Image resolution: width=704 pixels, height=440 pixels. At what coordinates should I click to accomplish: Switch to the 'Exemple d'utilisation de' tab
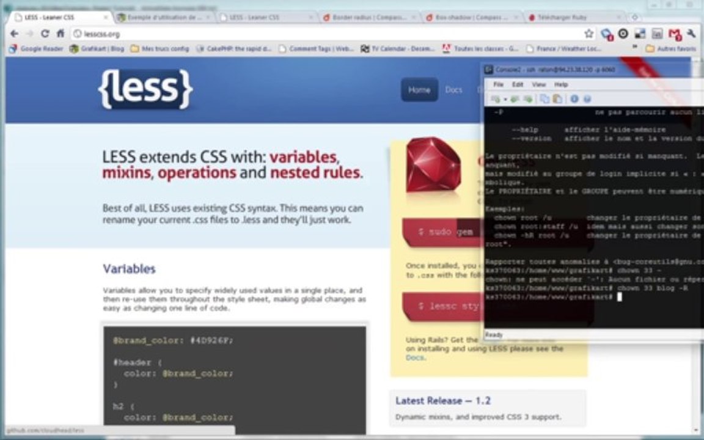(x=164, y=18)
